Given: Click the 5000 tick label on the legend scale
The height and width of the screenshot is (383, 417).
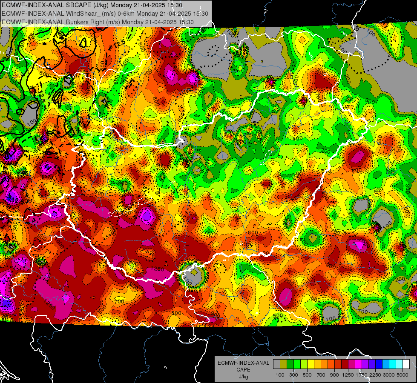Looking at the screenshot, I should pos(403,375).
